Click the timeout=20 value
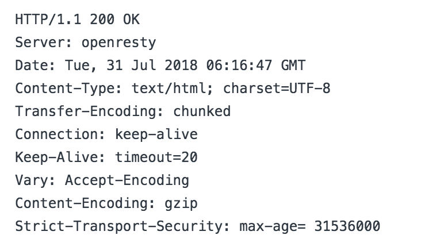This screenshot has height=239, width=421. point(156,157)
